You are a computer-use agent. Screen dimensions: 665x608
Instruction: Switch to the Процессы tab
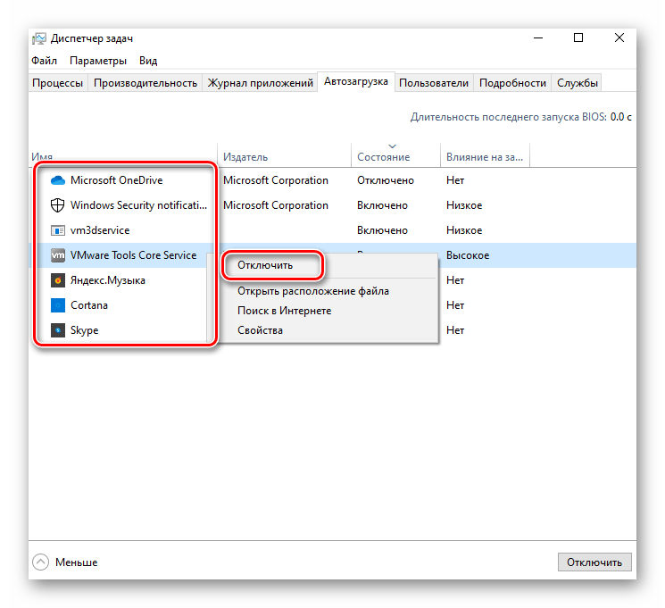pos(58,83)
